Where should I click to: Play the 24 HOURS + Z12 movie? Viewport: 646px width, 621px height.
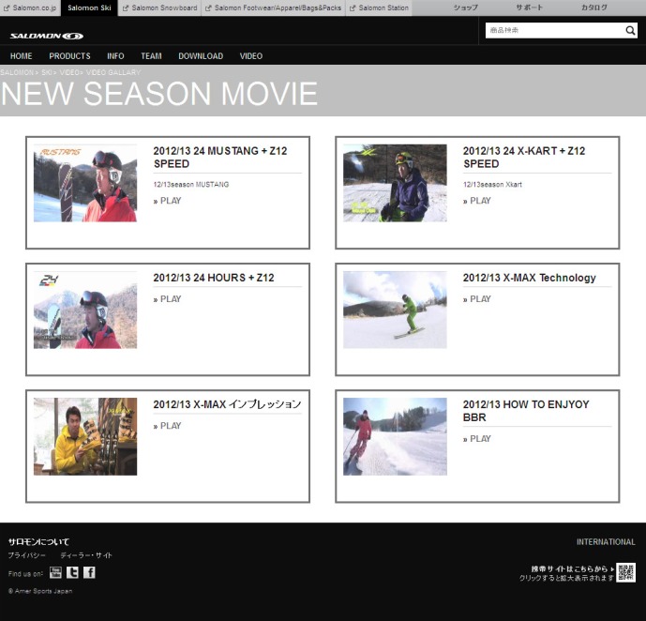pyautogui.click(x=167, y=299)
